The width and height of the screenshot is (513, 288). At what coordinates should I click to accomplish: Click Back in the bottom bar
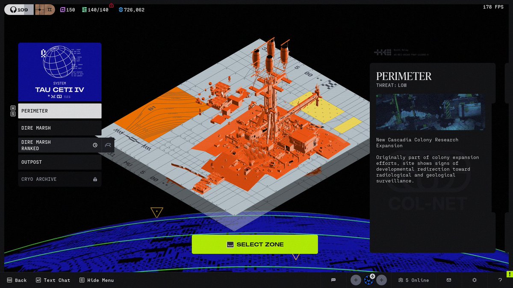[x=17, y=280]
